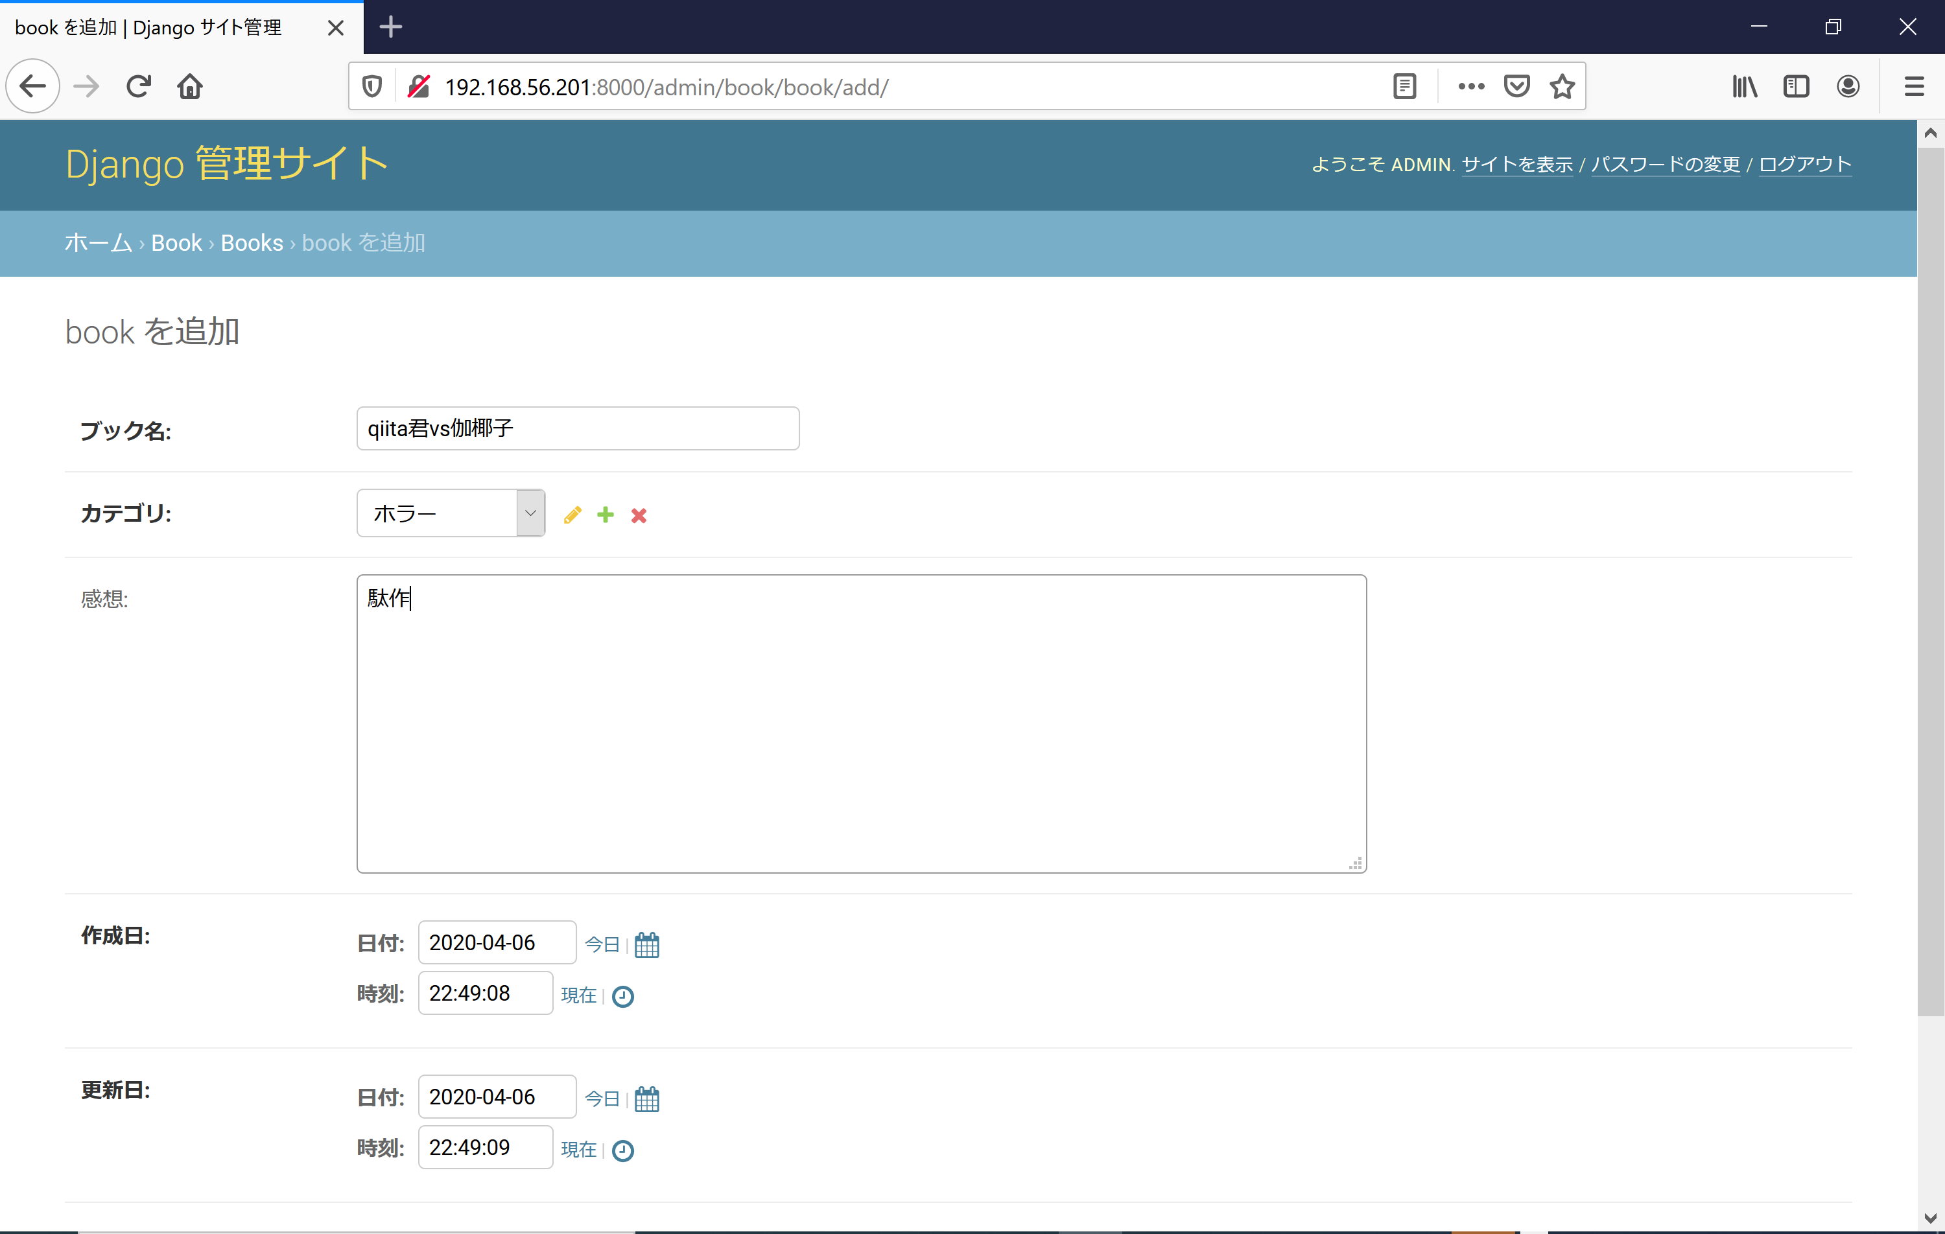Click the red X icon to delete the category
This screenshot has height=1234, width=1945.
click(639, 515)
